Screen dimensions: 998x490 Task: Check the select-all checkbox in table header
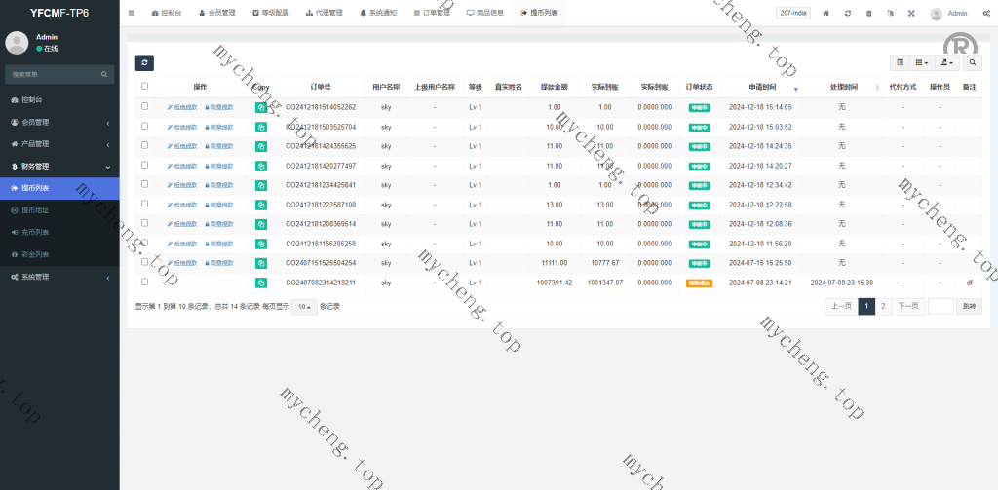tap(145, 86)
